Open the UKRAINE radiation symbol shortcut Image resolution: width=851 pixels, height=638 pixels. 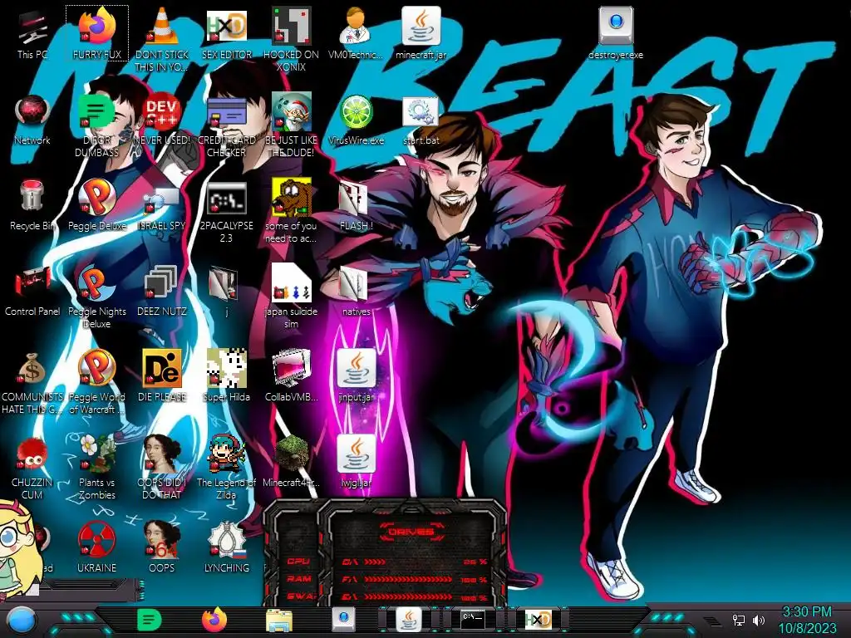97,548
